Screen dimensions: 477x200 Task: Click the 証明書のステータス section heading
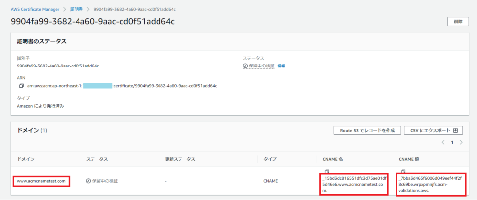tap(41, 42)
